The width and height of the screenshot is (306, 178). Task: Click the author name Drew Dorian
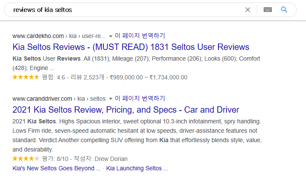[x=111, y=159]
